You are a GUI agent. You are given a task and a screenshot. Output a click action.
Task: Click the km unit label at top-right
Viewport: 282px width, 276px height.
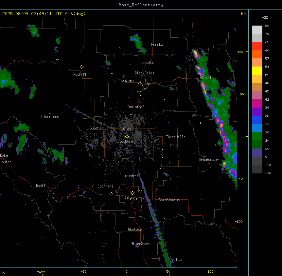(x=243, y=14)
